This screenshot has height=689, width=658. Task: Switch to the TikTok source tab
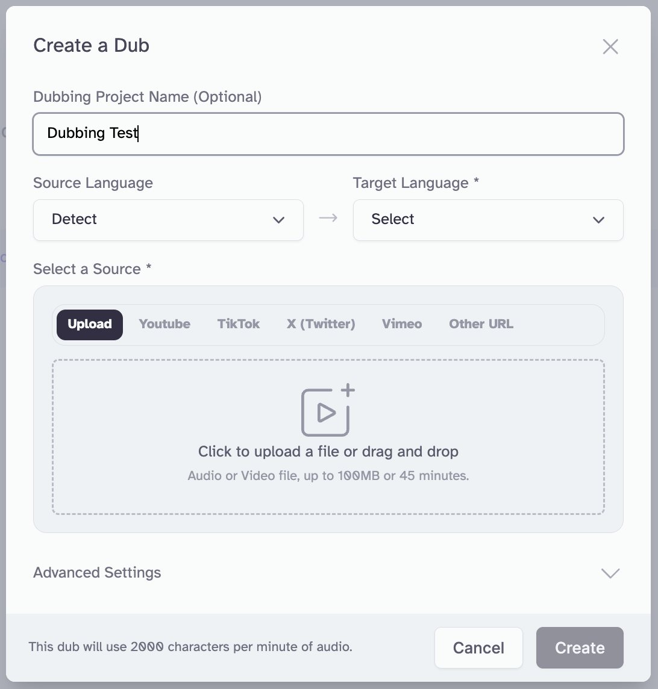(239, 324)
